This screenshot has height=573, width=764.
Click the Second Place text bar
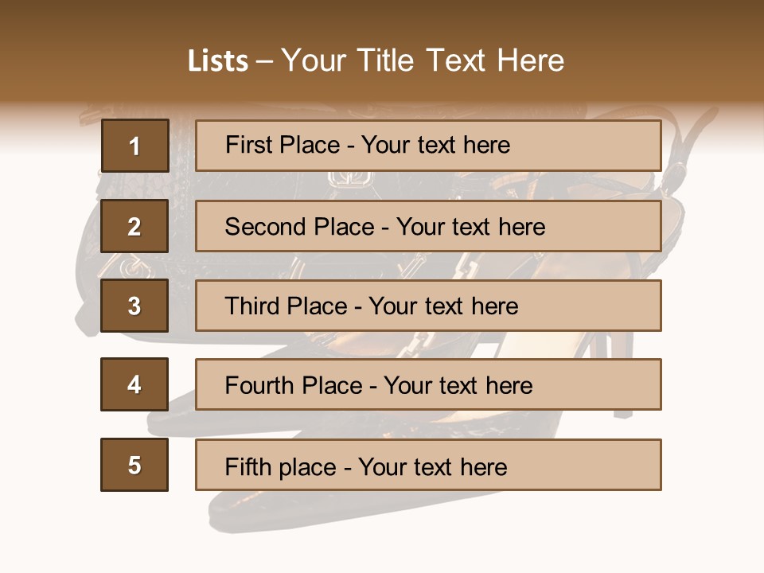[x=428, y=226]
